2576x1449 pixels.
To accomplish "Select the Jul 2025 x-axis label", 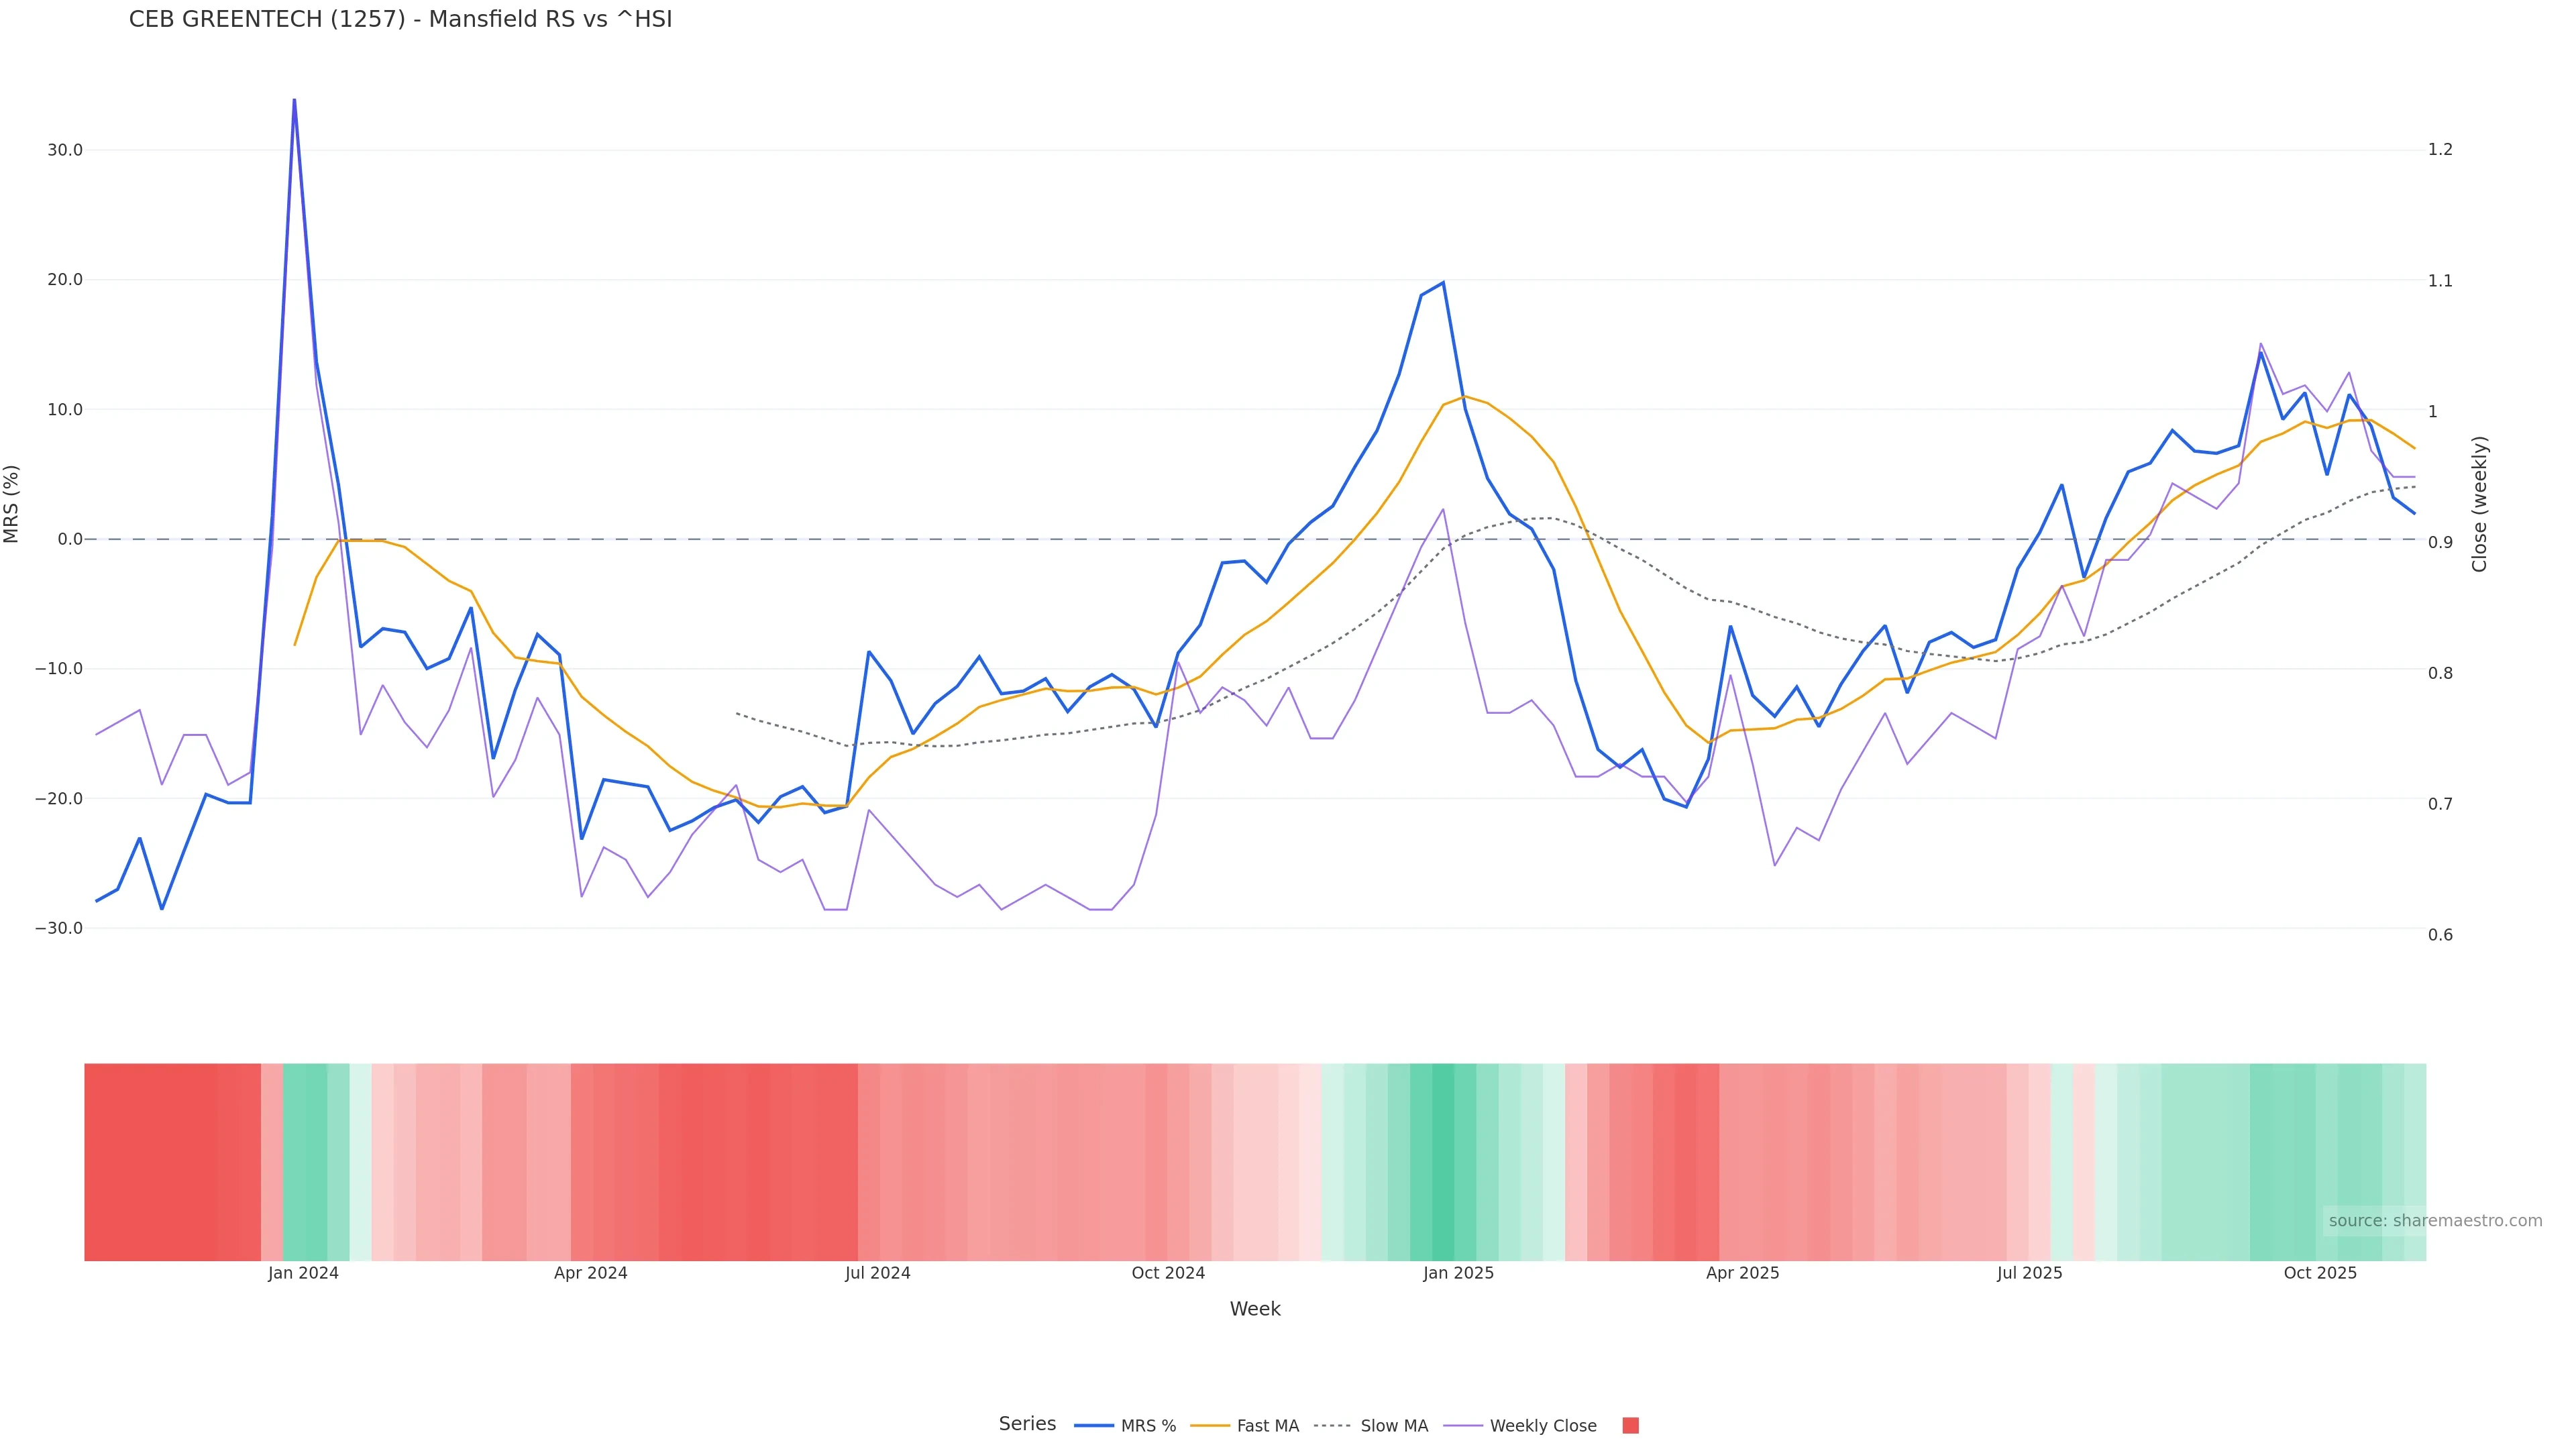I will coord(2029,1273).
